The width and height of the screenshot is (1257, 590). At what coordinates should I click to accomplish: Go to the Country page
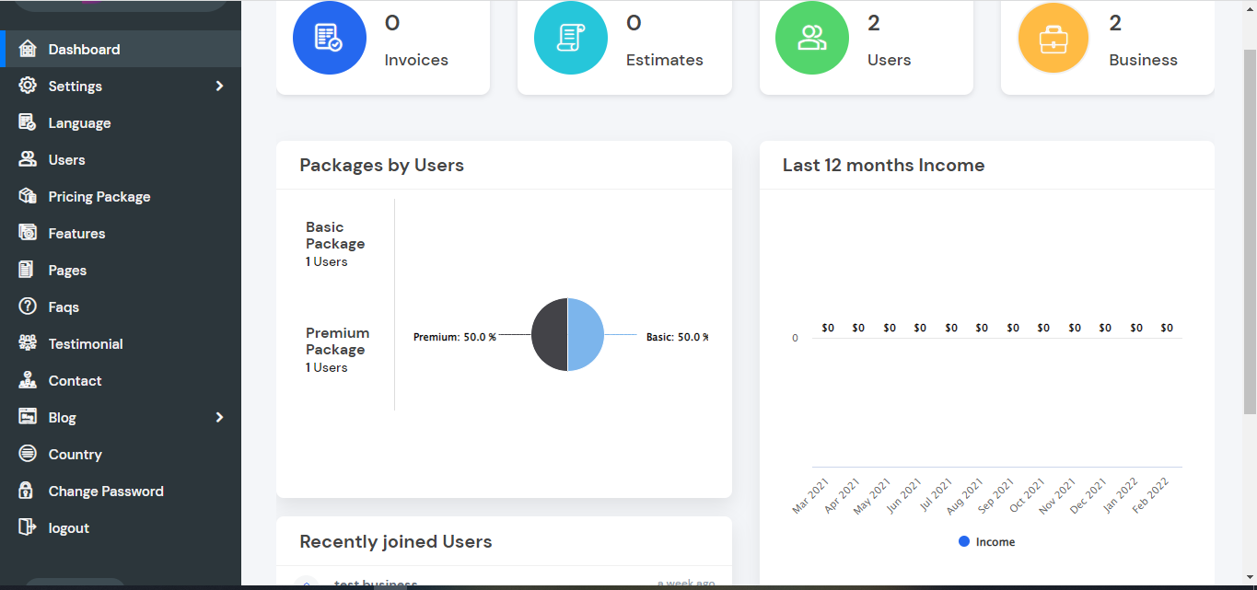pos(75,454)
